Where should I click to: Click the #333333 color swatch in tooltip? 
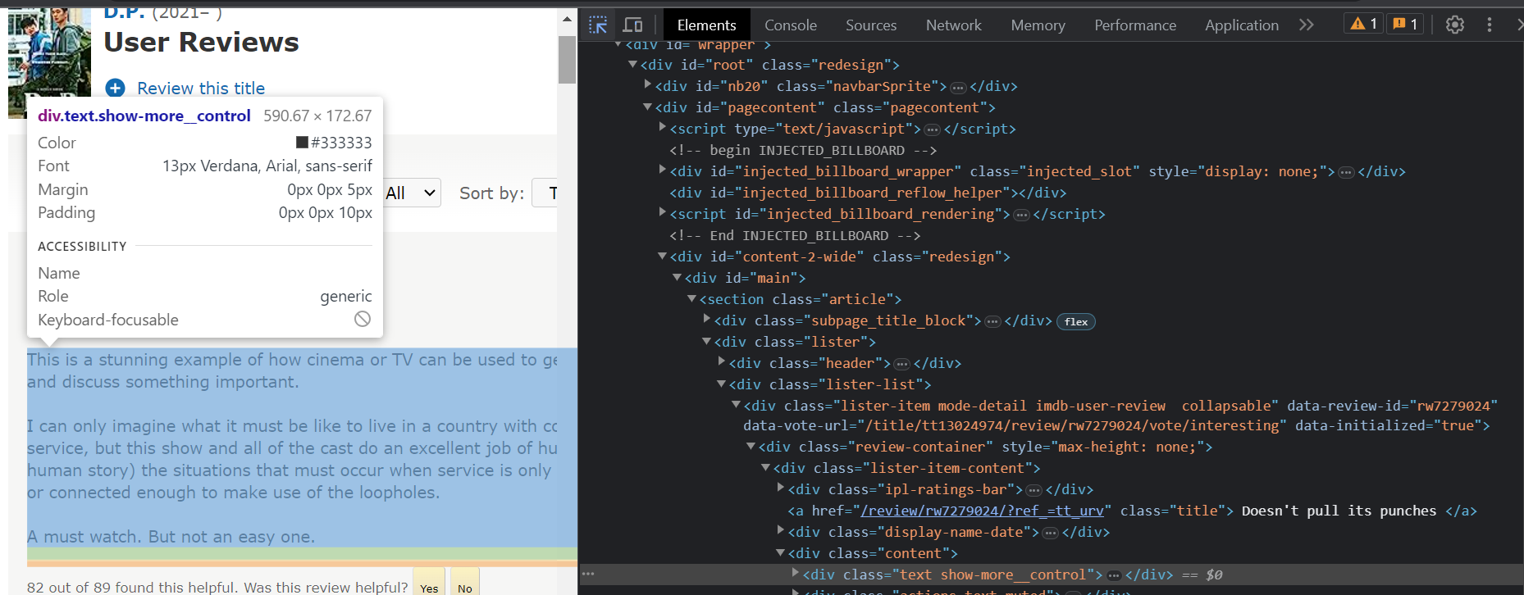pyautogui.click(x=302, y=143)
